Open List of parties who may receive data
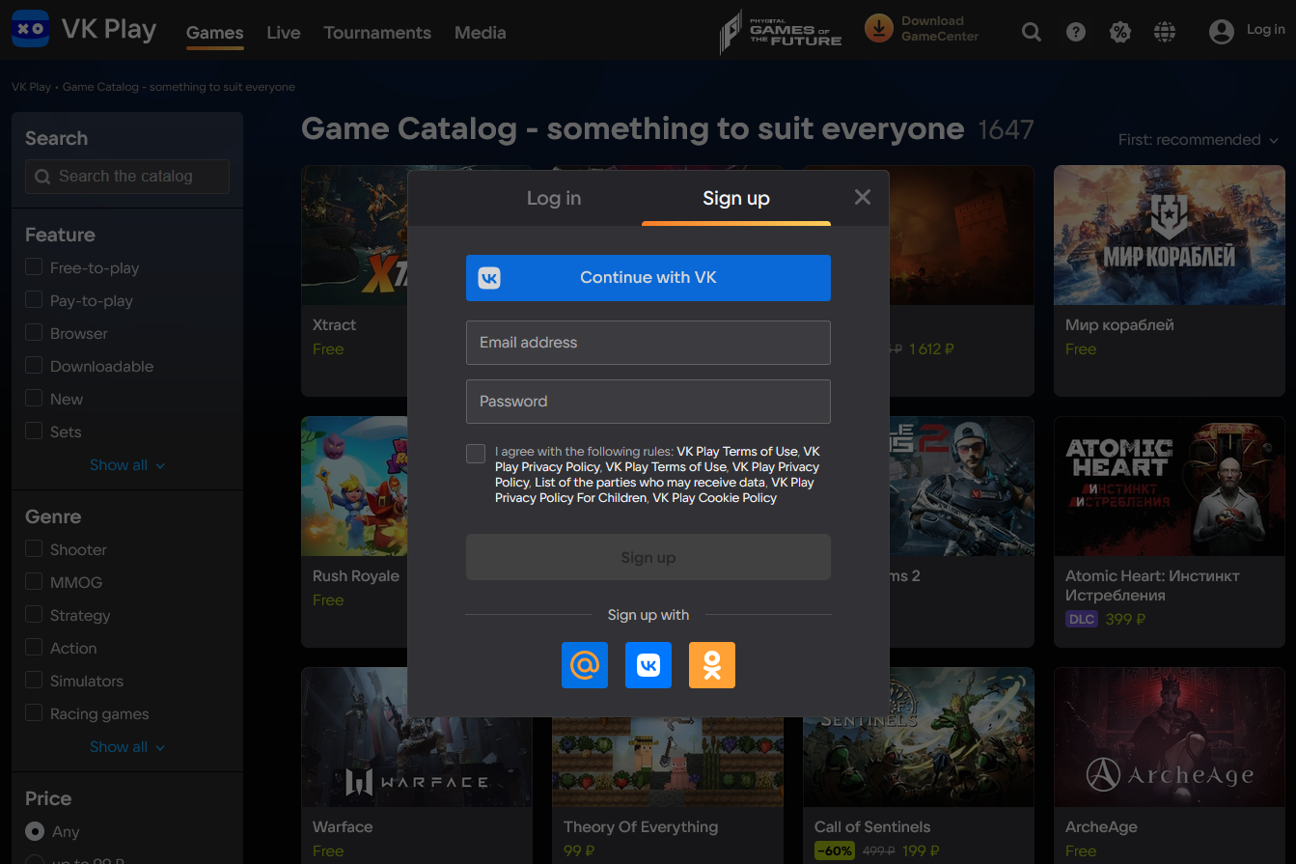The height and width of the screenshot is (864, 1296). pos(650,483)
